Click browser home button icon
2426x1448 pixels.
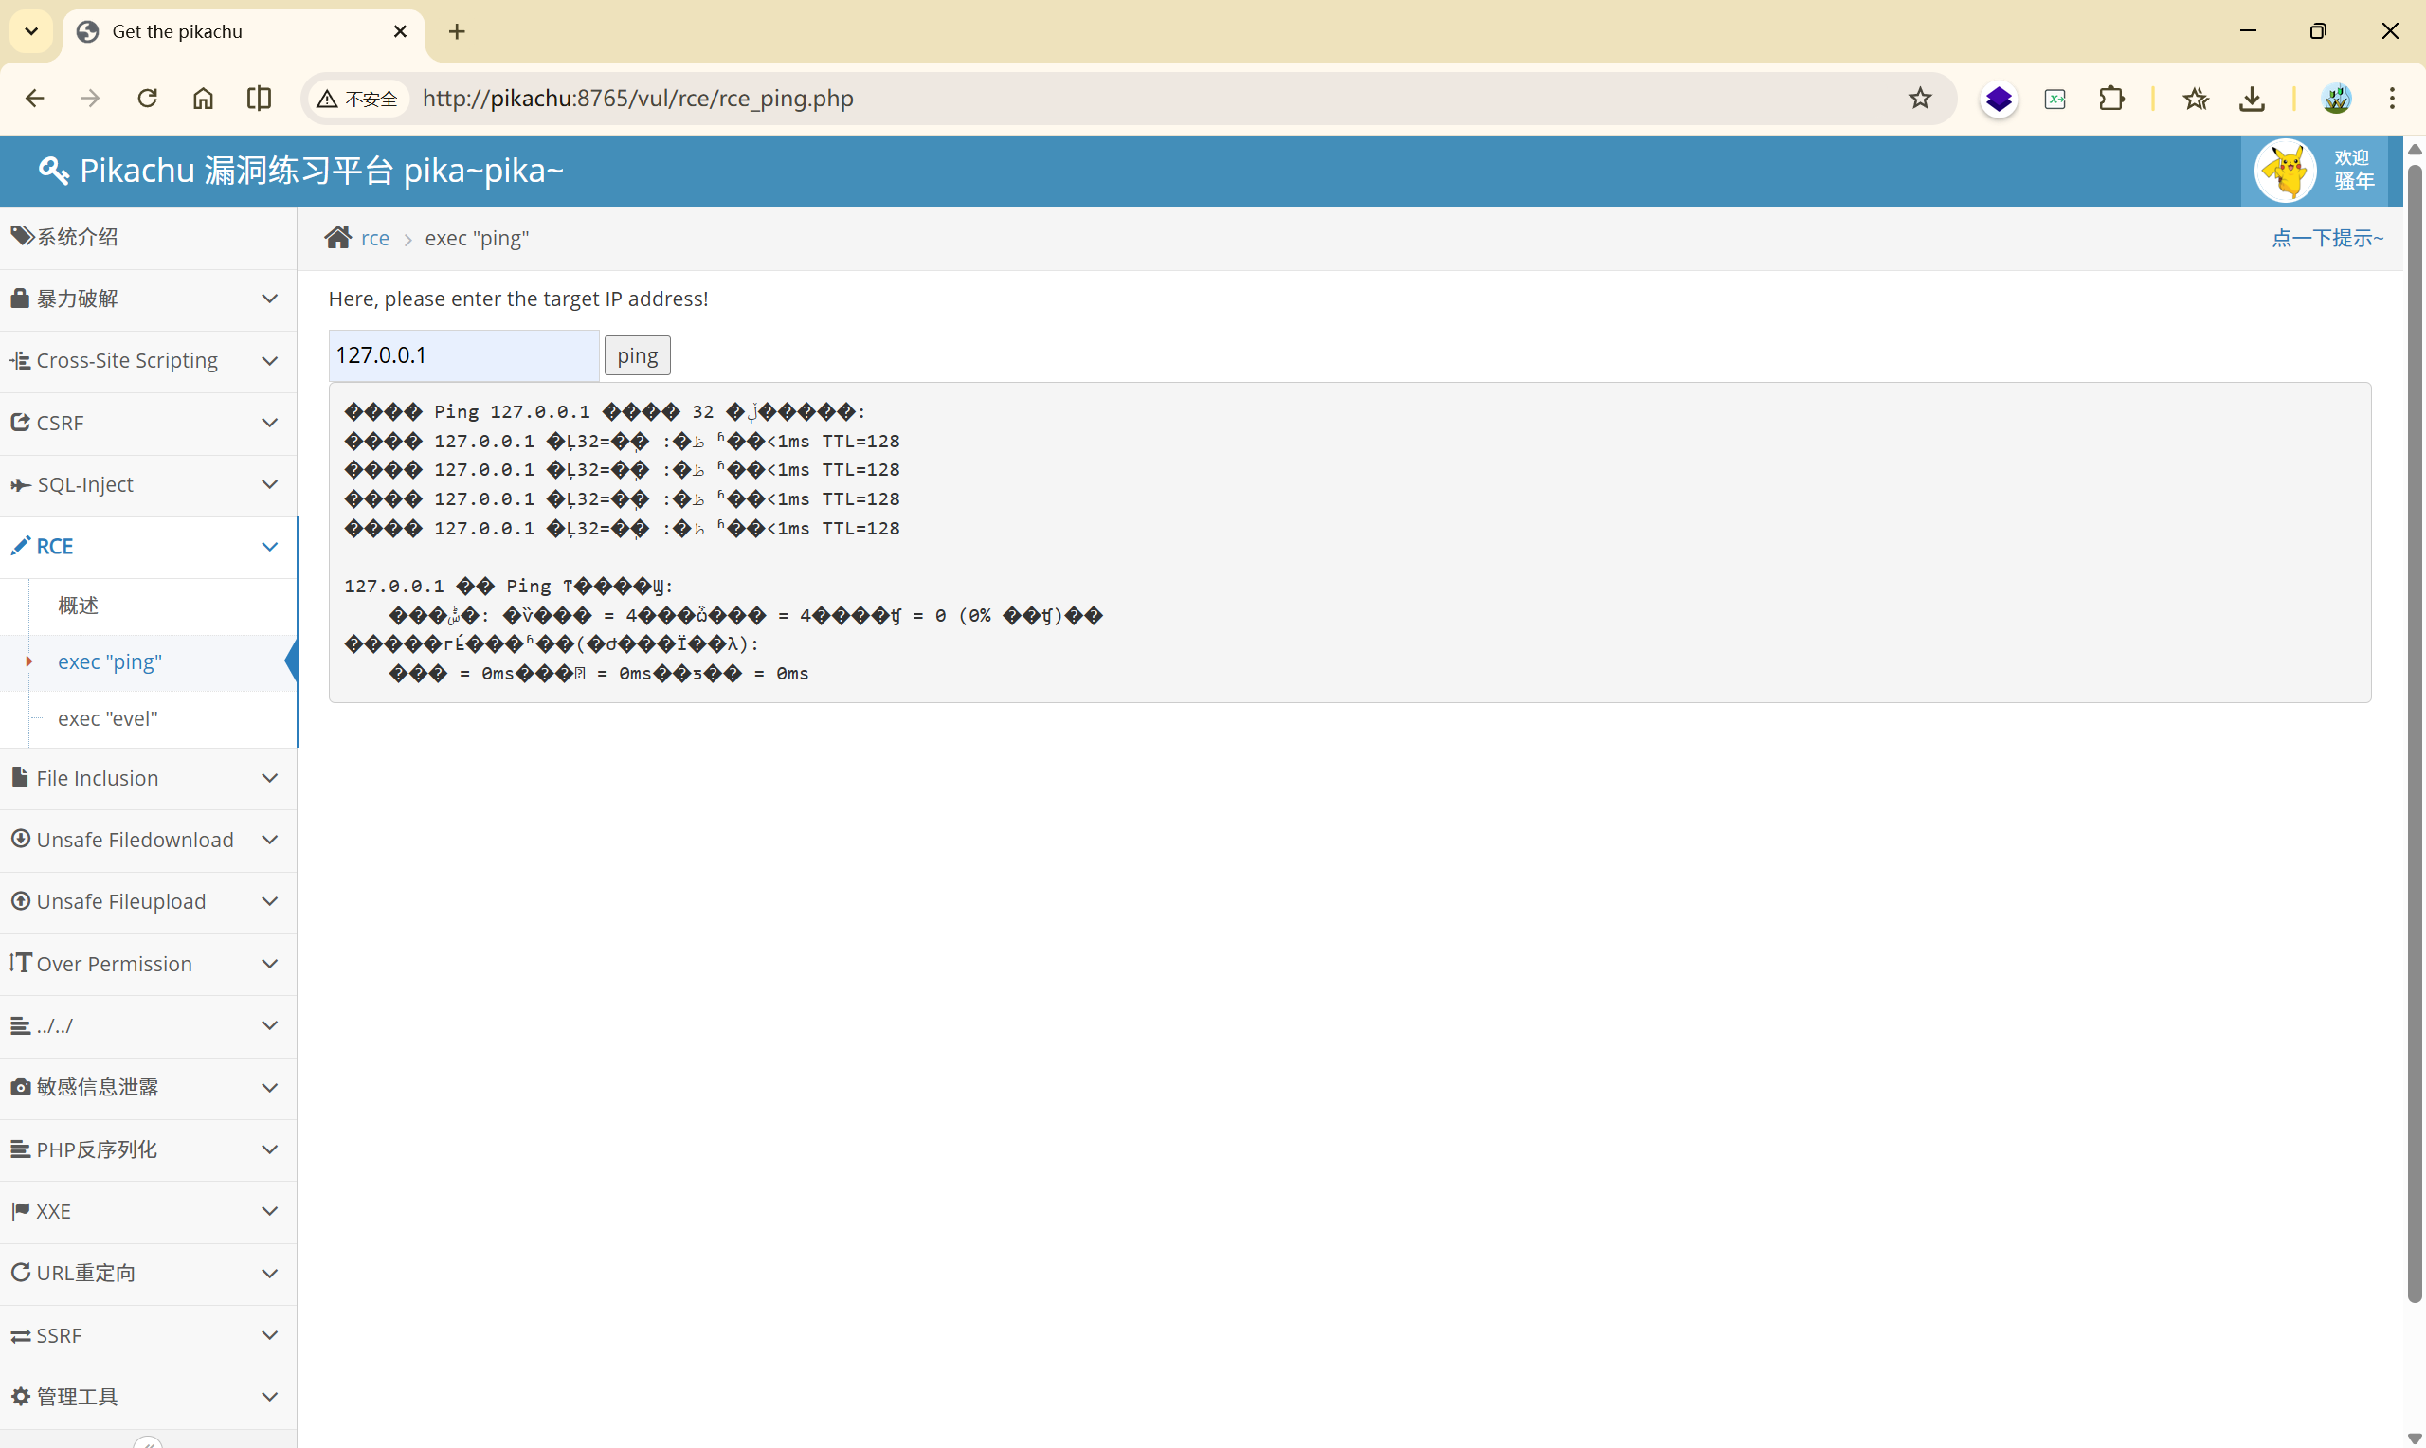click(203, 99)
